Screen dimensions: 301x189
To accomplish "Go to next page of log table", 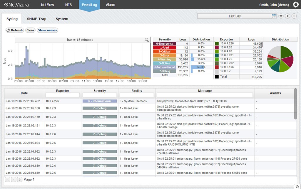I will coord(20,179).
